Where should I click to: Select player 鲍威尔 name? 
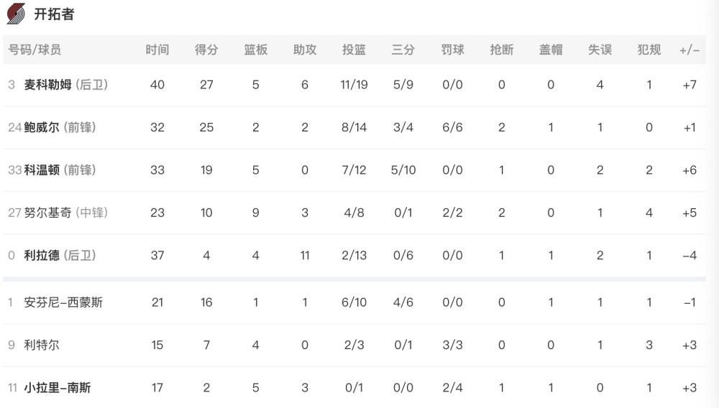tap(42, 127)
